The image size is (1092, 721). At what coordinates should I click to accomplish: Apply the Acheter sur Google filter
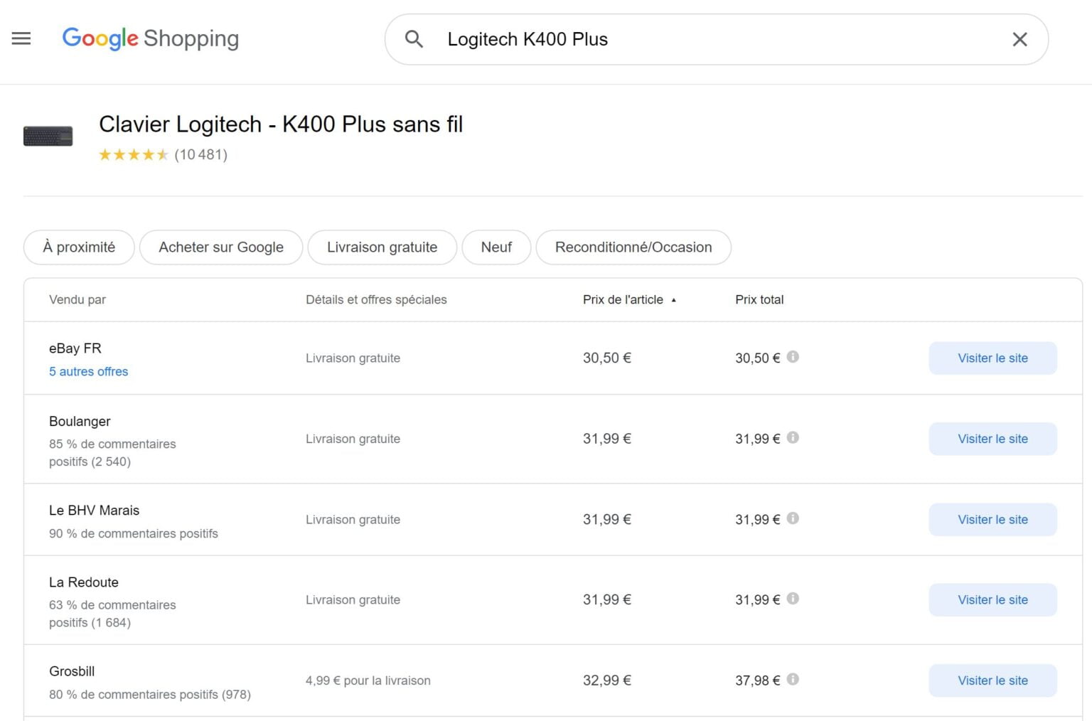coord(221,247)
